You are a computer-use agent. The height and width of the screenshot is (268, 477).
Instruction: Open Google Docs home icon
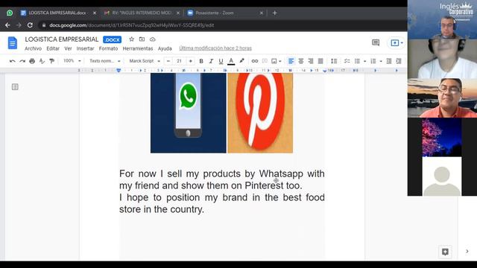pos(13,43)
